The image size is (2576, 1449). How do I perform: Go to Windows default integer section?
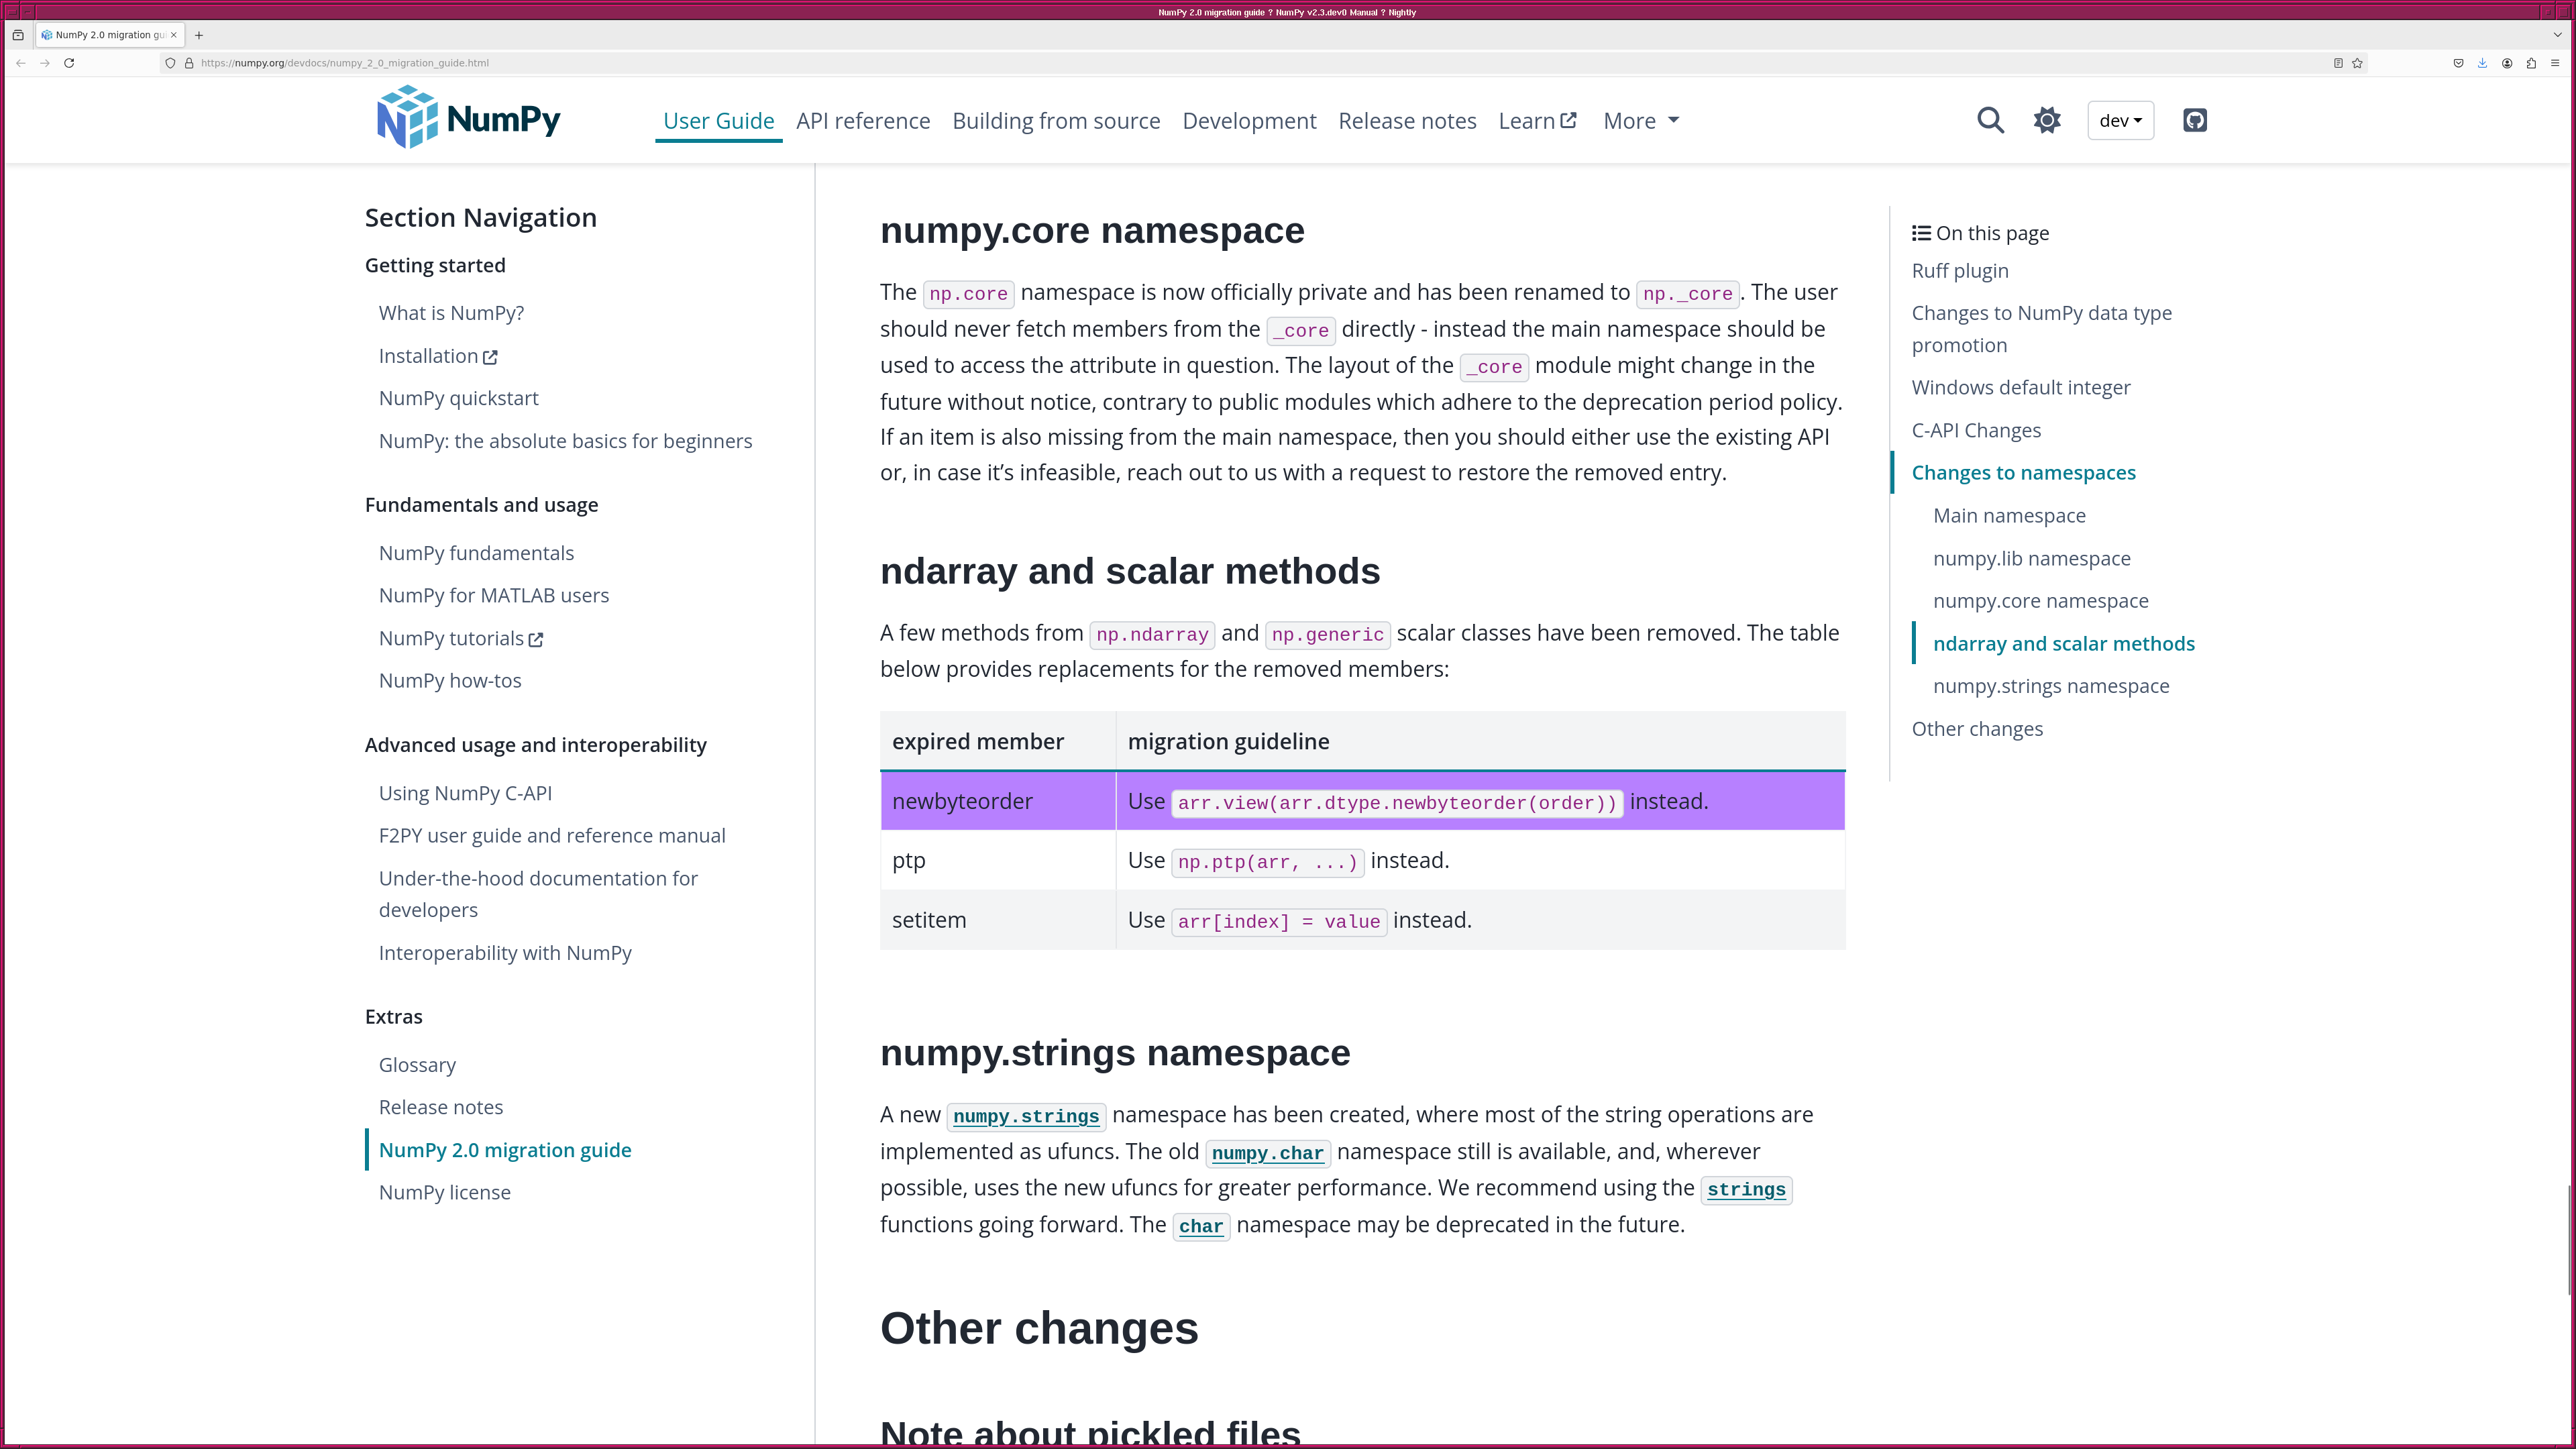[x=2020, y=387]
